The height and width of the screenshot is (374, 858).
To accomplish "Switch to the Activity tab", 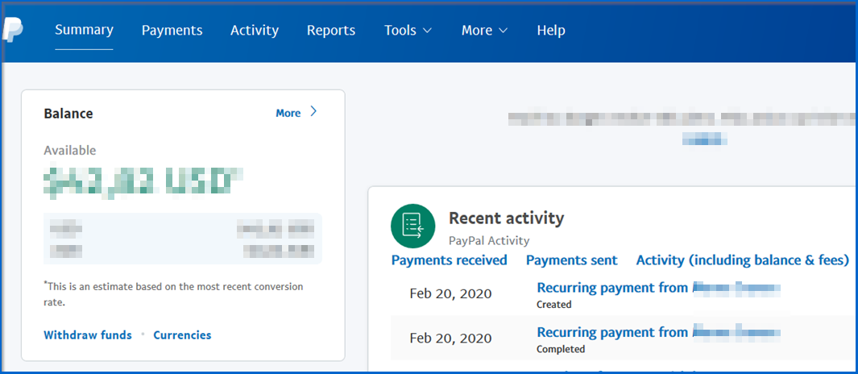I will coord(255,30).
